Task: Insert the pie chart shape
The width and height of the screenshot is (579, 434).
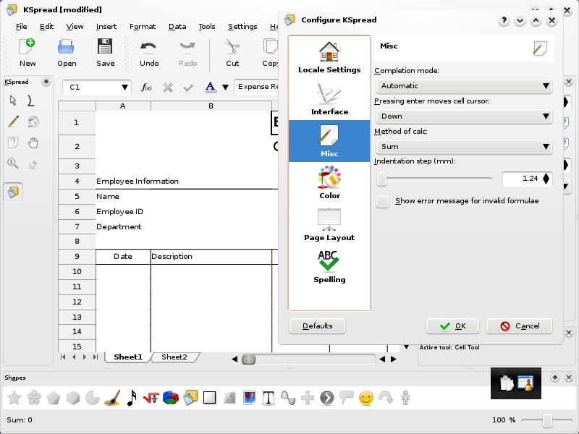Action: click(171, 398)
